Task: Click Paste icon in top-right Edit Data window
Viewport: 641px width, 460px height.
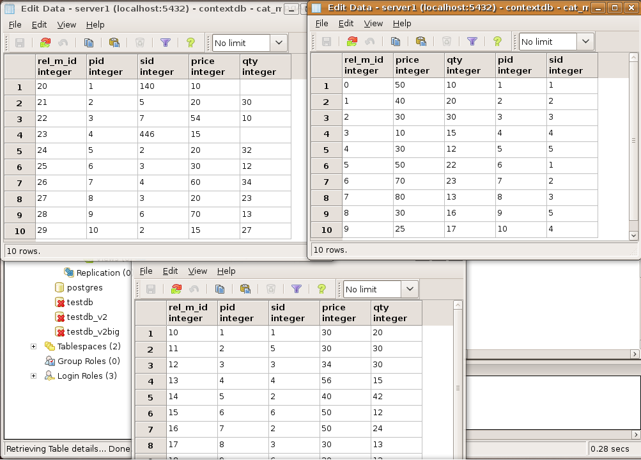Action: tap(421, 42)
